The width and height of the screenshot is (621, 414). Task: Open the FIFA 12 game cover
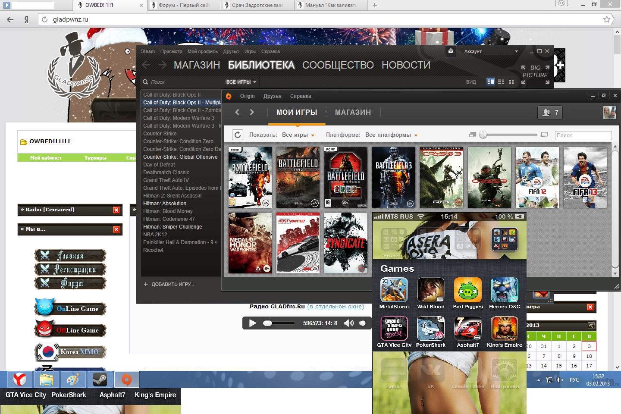click(537, 177)
